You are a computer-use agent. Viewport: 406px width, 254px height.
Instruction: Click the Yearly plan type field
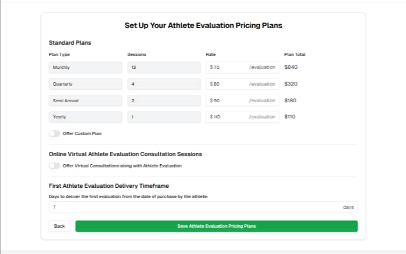[x=86, y=117]
